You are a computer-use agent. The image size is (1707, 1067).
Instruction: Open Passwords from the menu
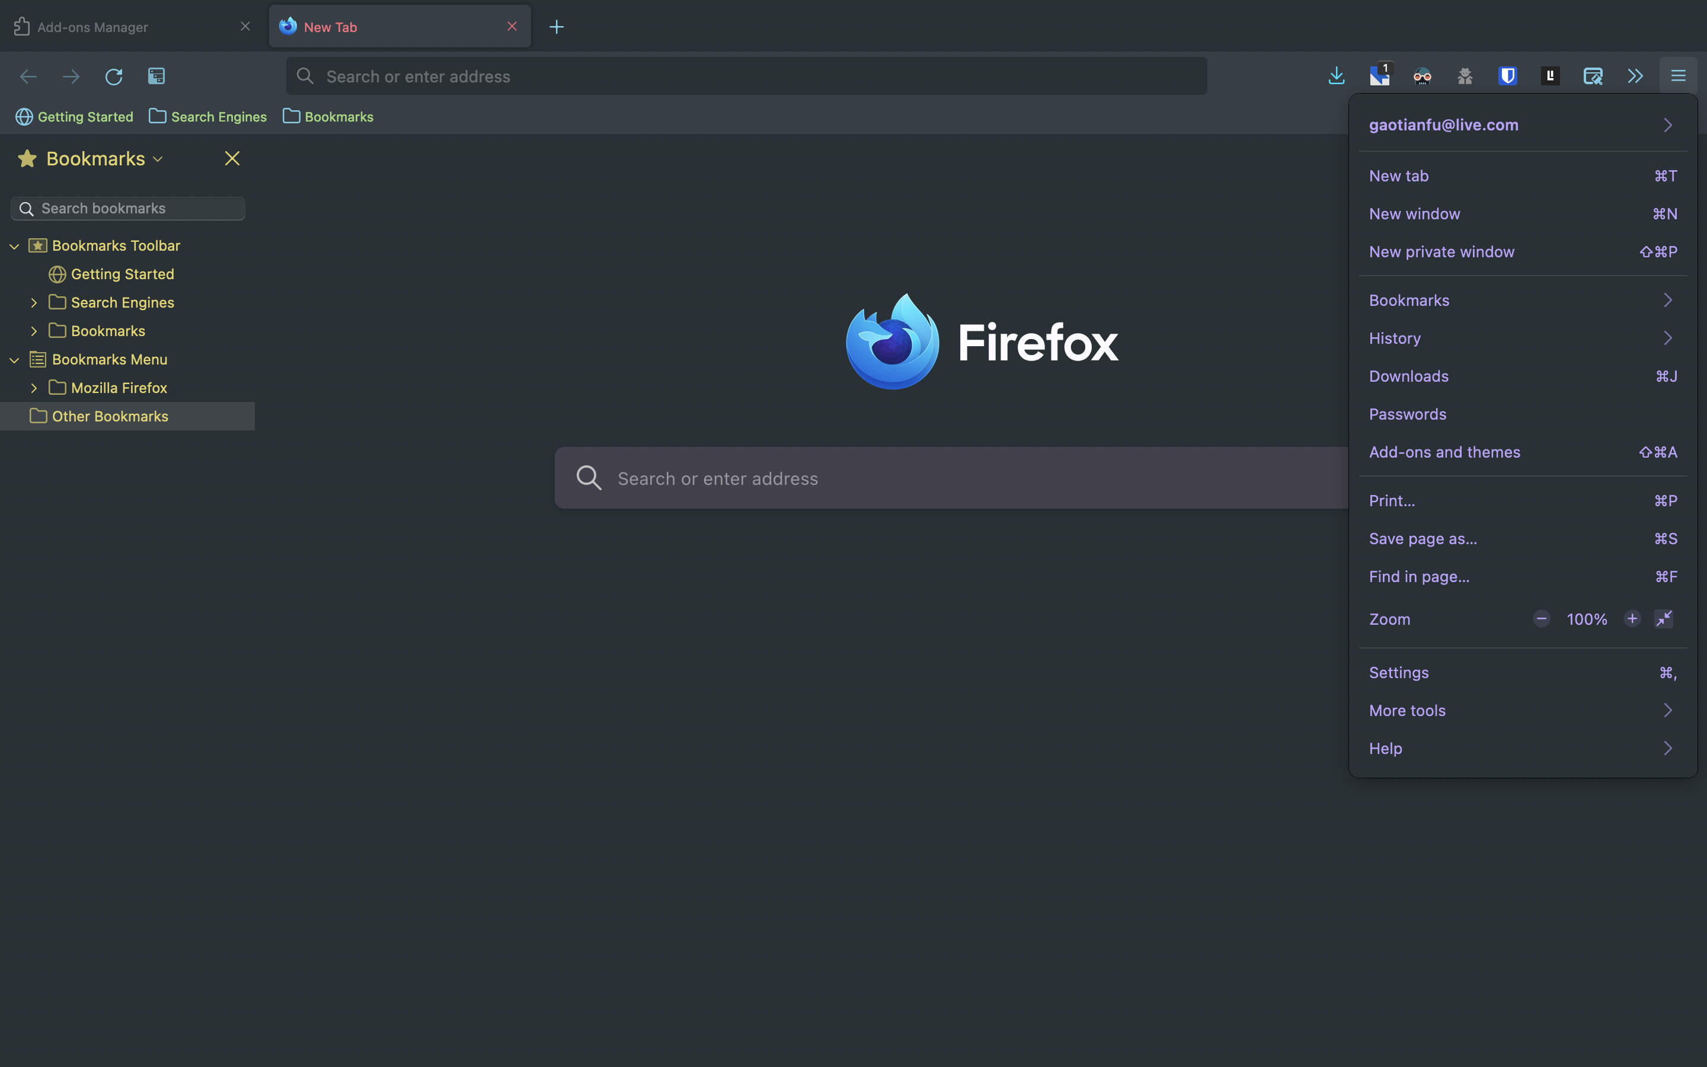[1523, 414]
